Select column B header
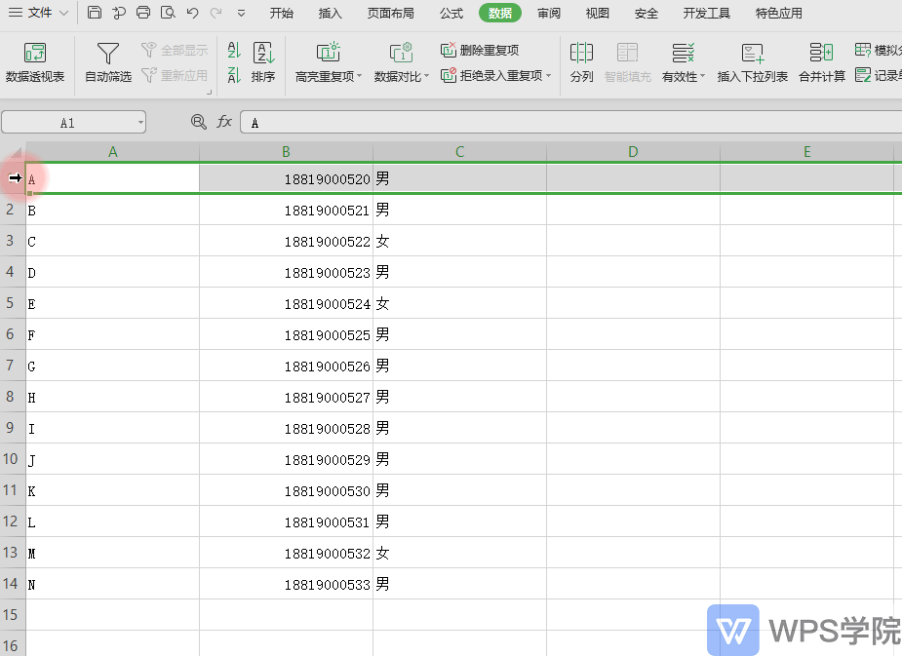 click(286, 152)
